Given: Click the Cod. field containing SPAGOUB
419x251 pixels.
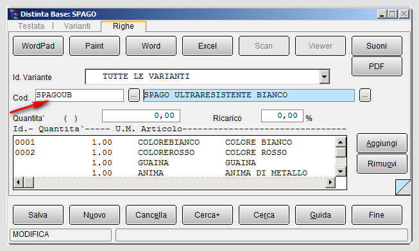Looking at the screenshot, I should (80, 95).
